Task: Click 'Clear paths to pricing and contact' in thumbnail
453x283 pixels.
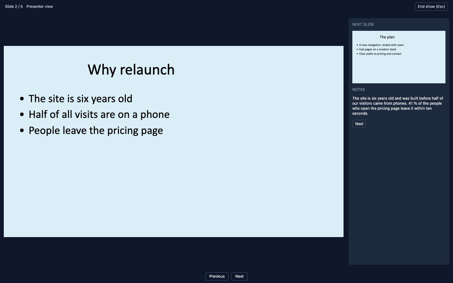Action: point(380,54)
